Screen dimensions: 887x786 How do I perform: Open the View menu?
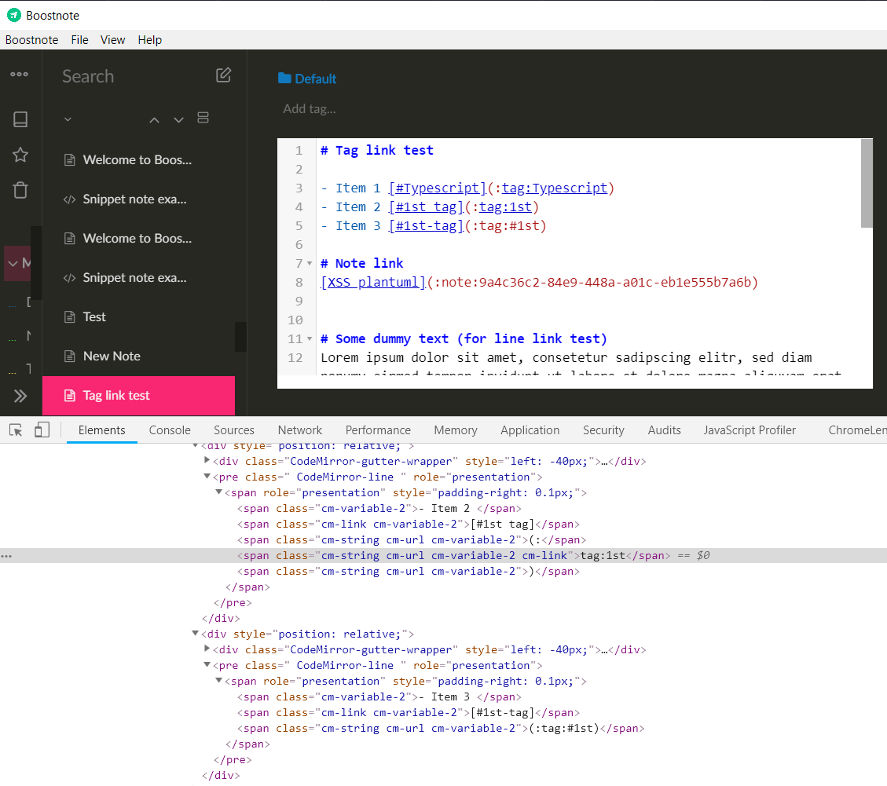[112, 39]
